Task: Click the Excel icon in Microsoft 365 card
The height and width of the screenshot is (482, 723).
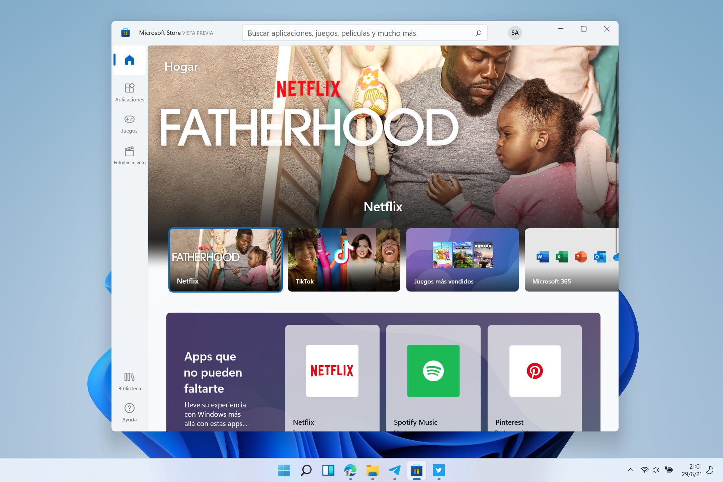Action: click(x=561, y=257)
